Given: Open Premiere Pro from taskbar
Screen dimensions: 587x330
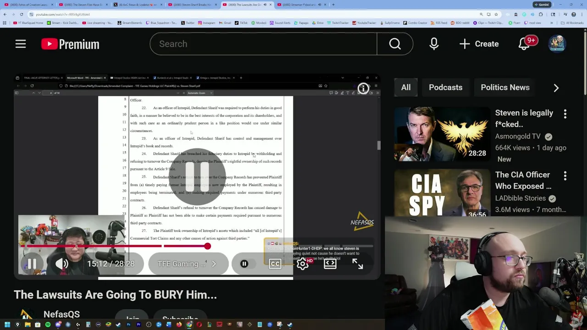Looking at the screenshot, I should 138,324.
